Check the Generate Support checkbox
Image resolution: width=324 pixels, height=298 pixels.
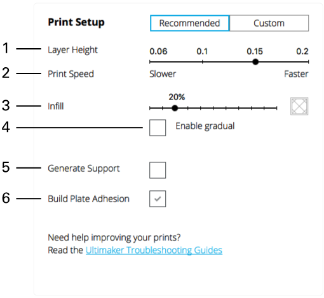pyautogui.click(x=158, y=170)
